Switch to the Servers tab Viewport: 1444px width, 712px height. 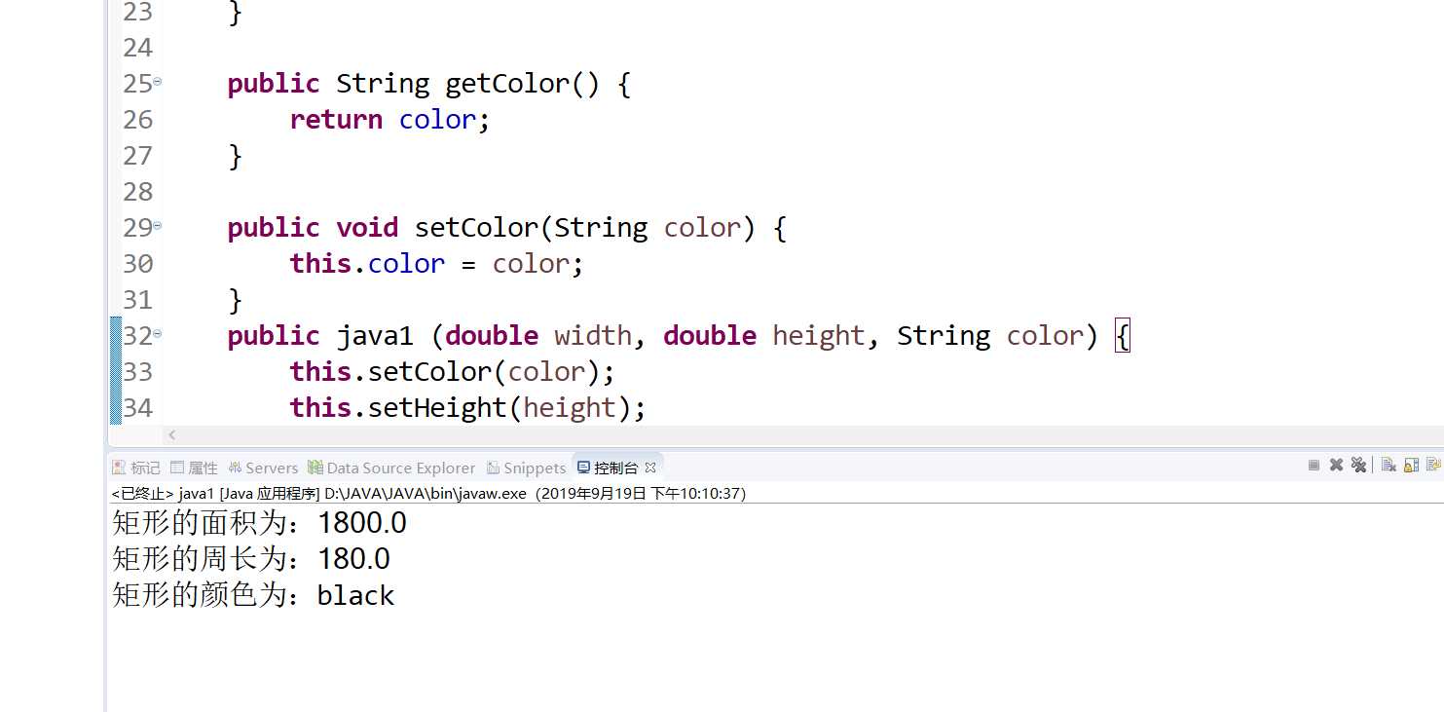click(x=263, y=468)
